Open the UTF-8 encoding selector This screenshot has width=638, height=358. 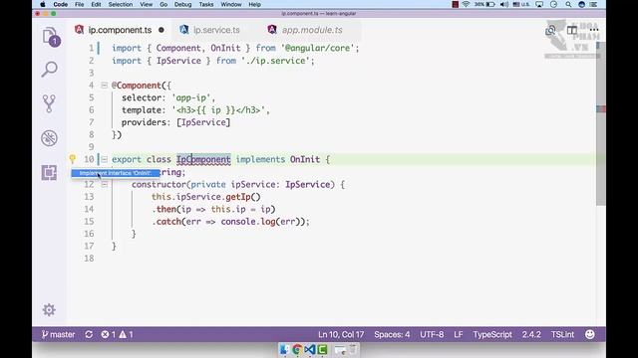pos(432,334)
